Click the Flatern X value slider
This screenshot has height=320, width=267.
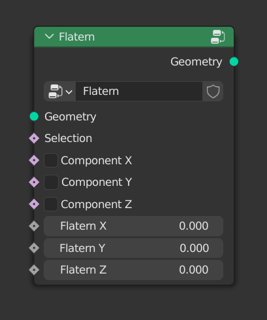[133, 226]
